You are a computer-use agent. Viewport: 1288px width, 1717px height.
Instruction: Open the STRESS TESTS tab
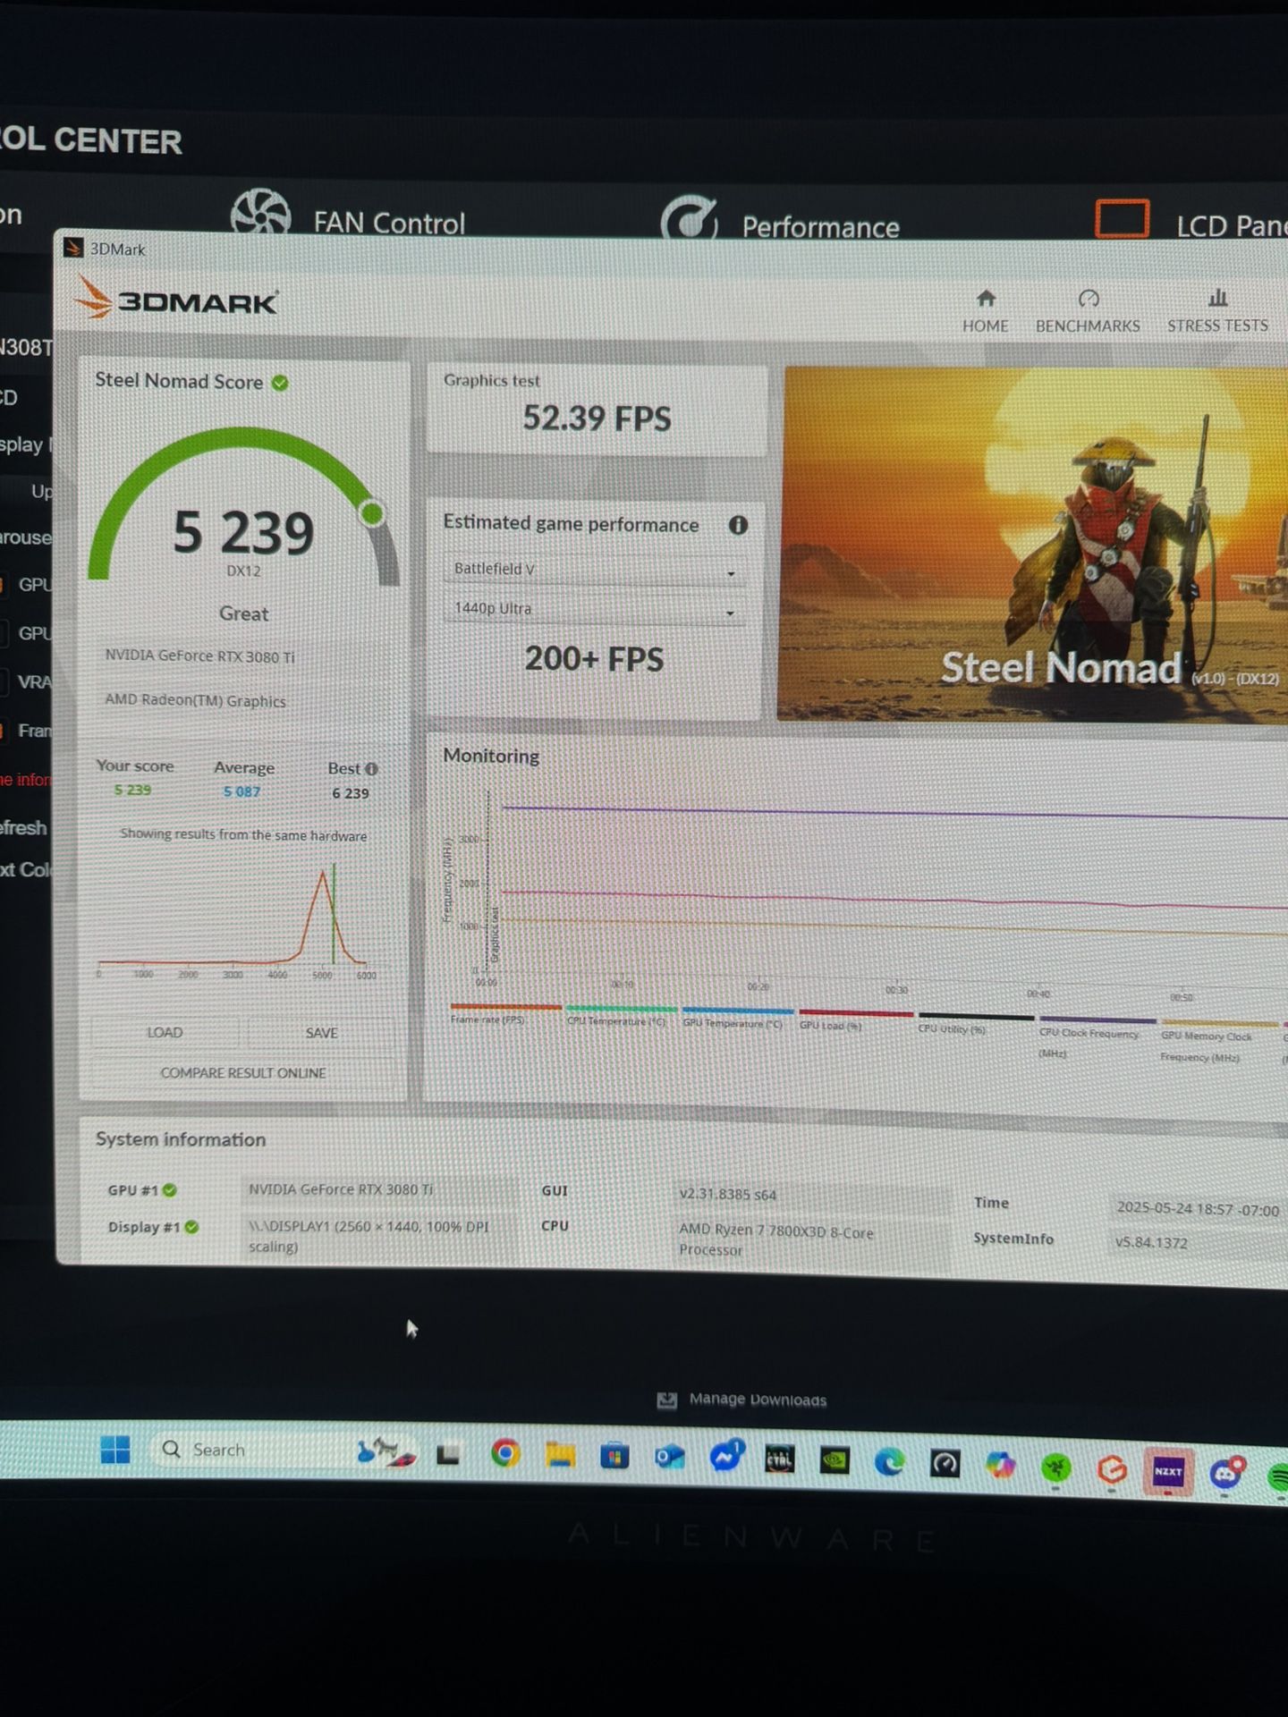1217,311
